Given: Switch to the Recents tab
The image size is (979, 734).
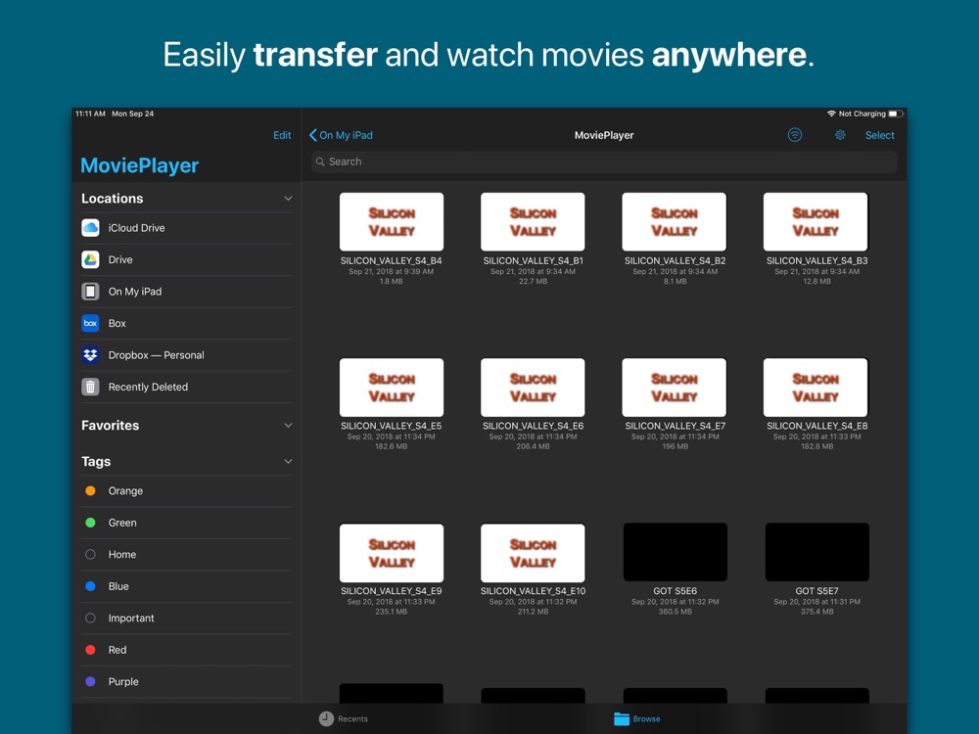Looking at the screenshot, I should pos(344,719).
